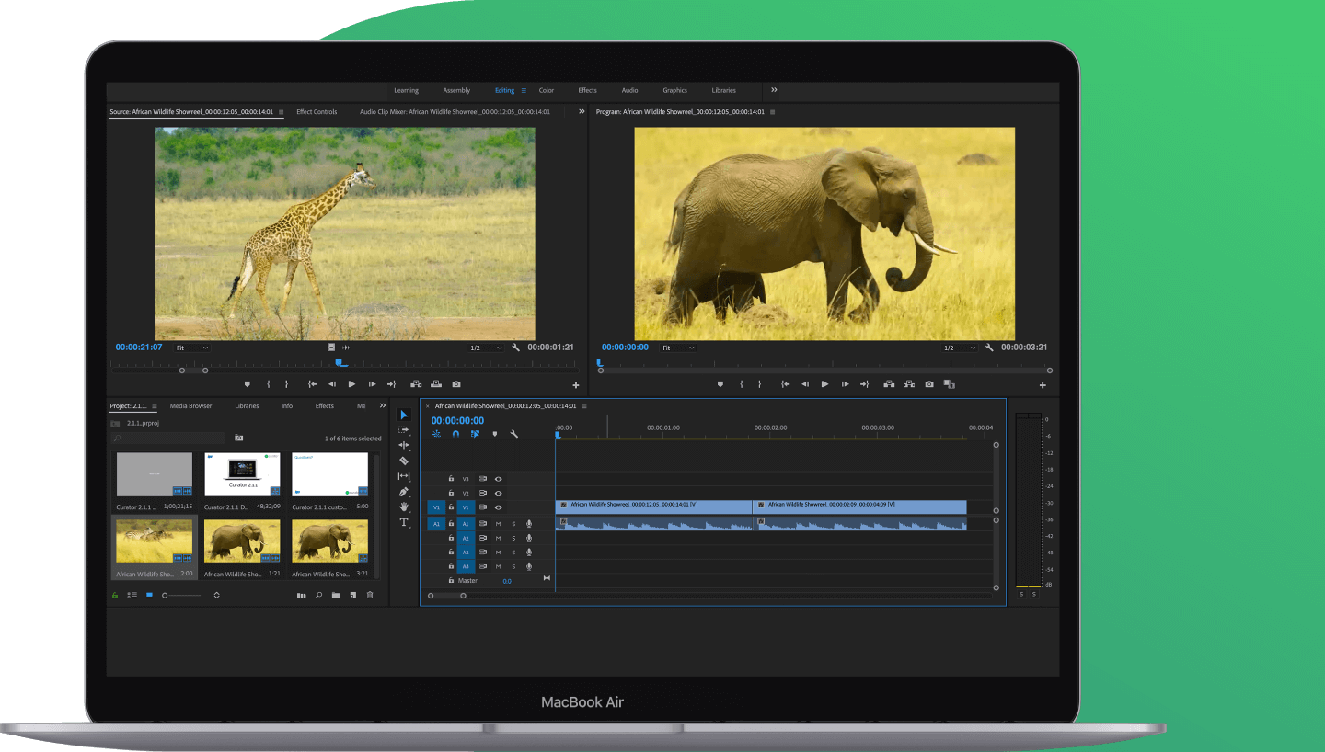Viewport: 1325px width, 752px height.
Task: Open Program monitor Fit zoom dropdown
Action: [678, 348]
